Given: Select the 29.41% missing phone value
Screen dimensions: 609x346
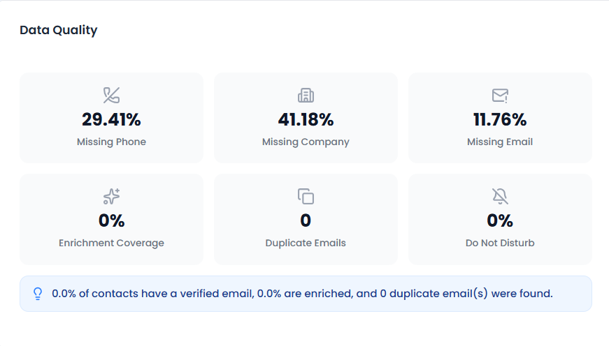Looking at the screenshot, I should 111,119.
